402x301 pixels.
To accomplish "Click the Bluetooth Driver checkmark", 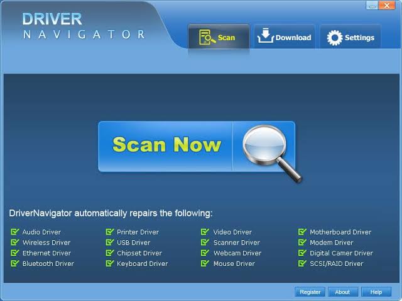I will [x=15, y=263].
